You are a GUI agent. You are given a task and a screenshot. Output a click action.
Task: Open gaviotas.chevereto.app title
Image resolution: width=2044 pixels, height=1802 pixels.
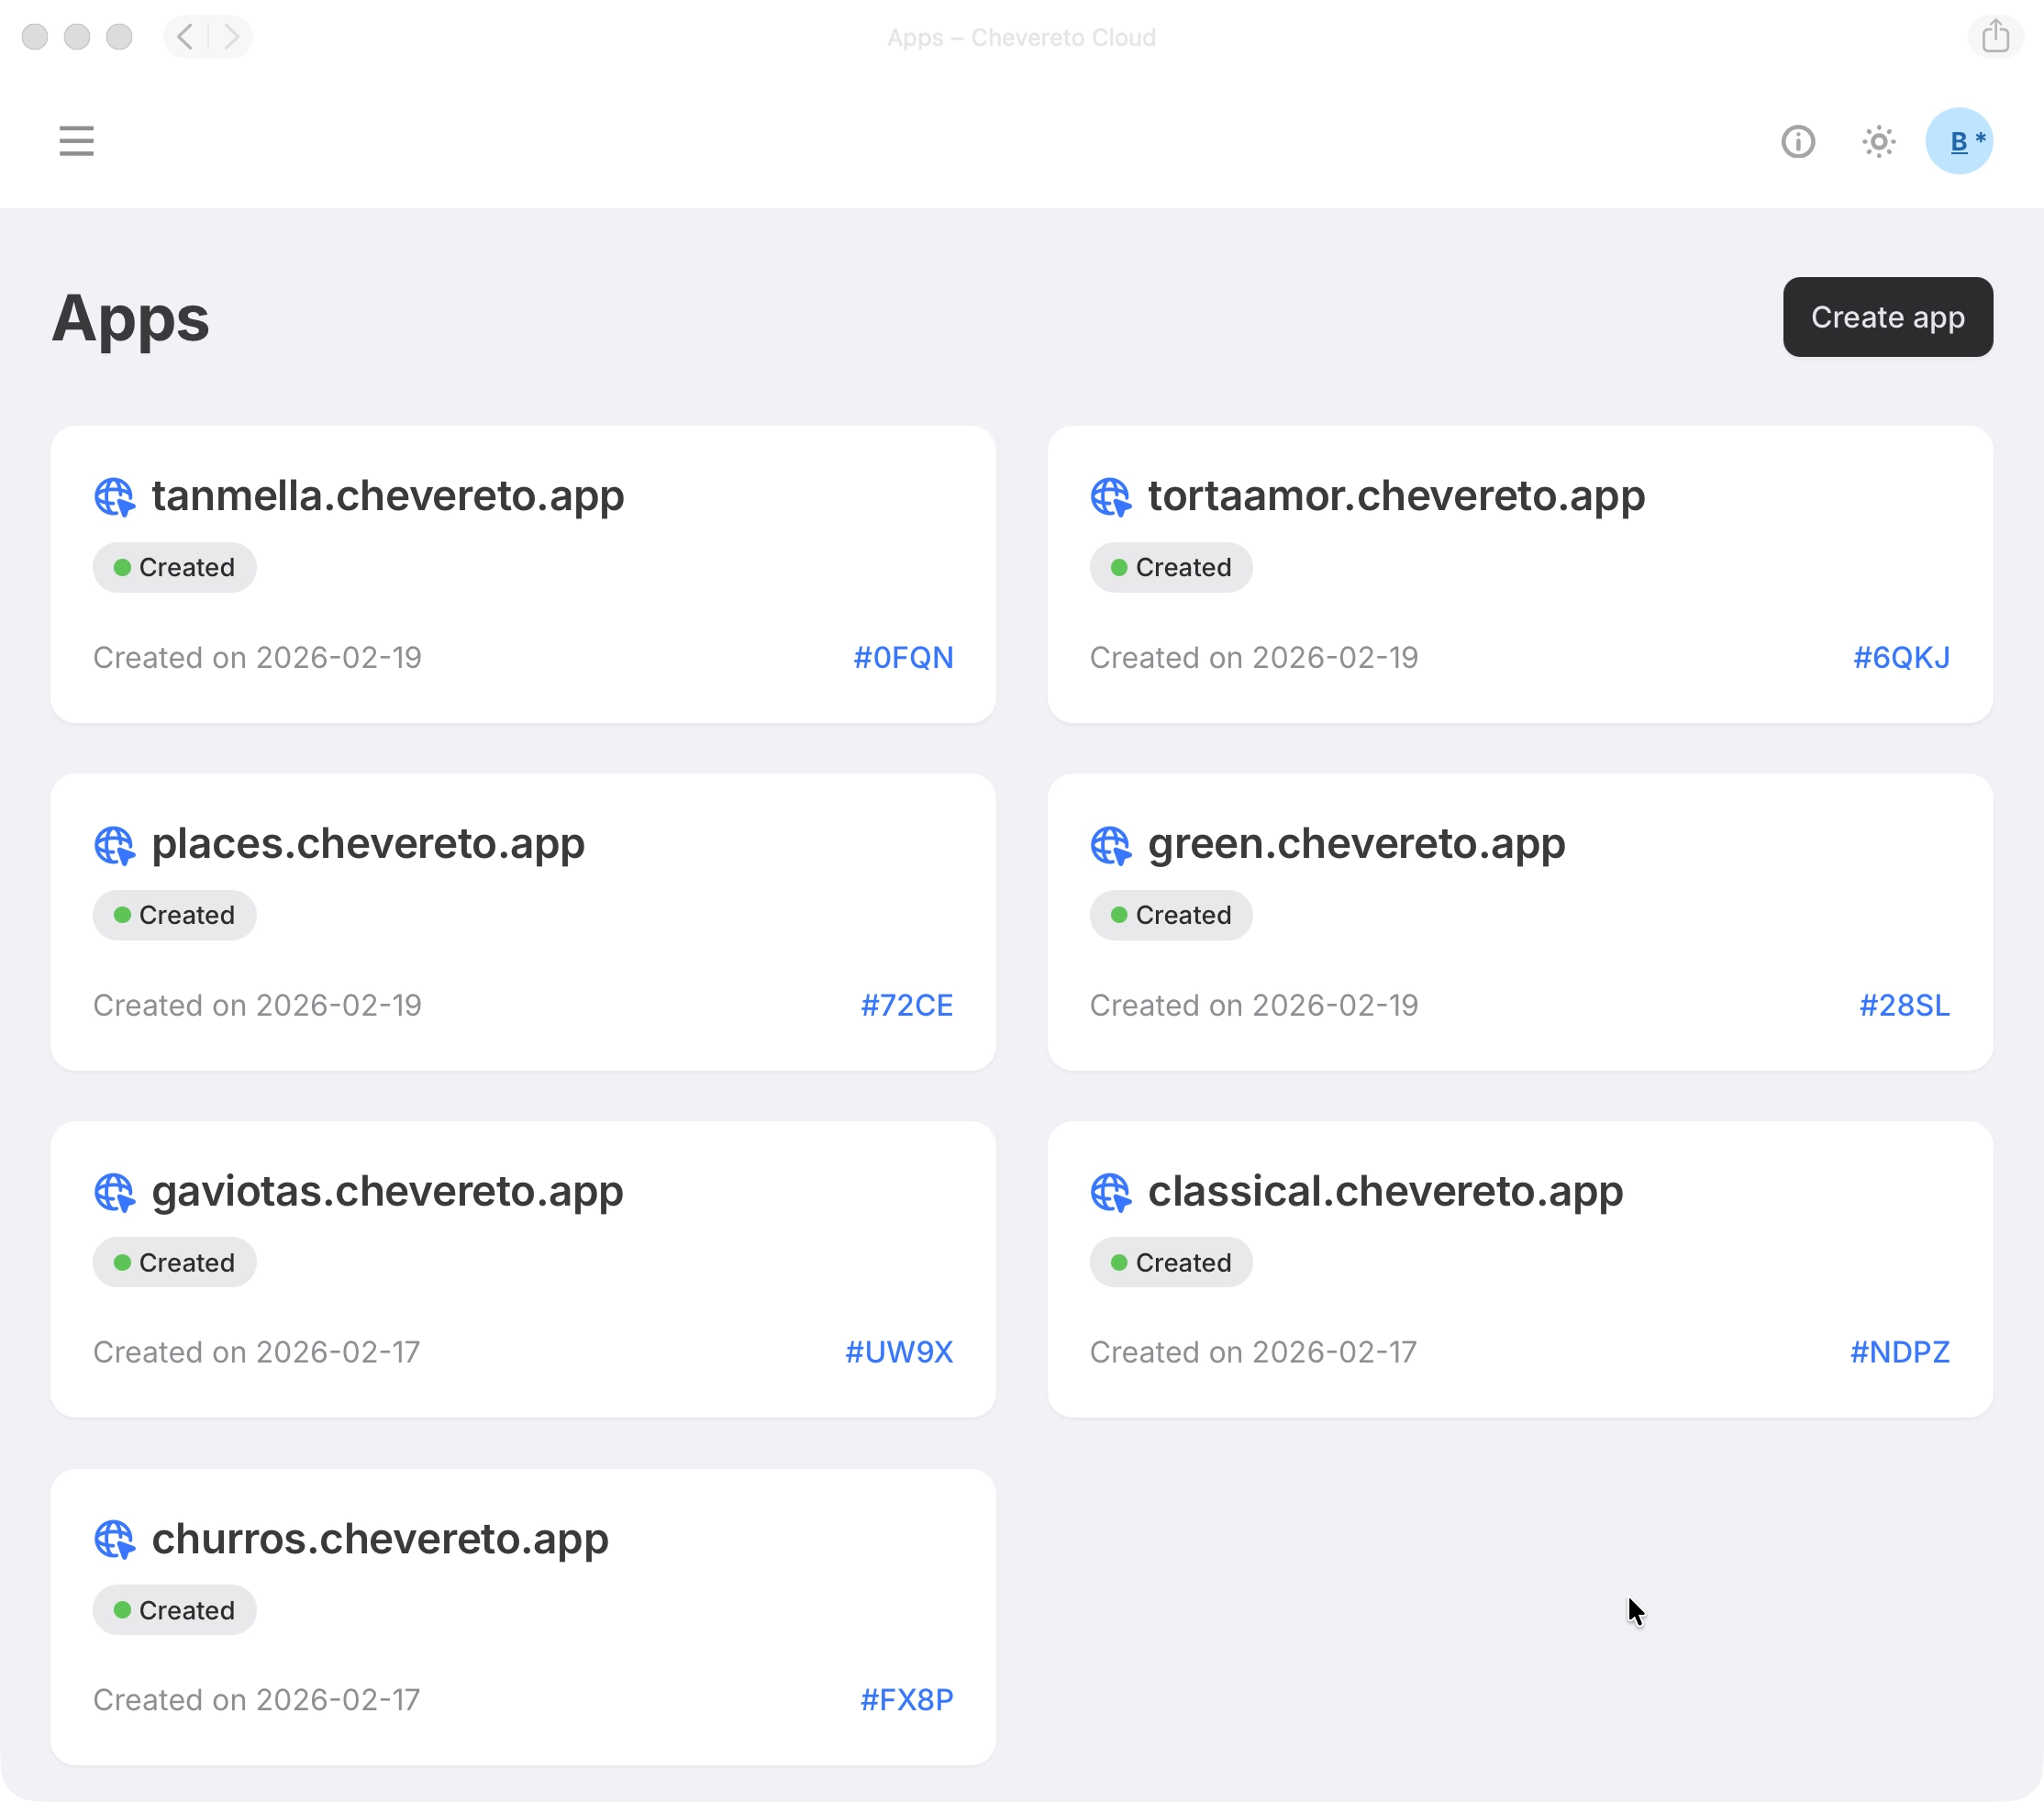pyautogui.click(x=387, y=1191)
